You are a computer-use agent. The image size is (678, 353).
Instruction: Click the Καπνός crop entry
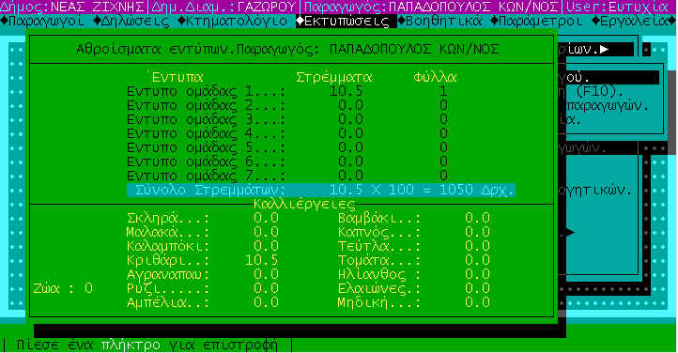[x=414, y=233]
